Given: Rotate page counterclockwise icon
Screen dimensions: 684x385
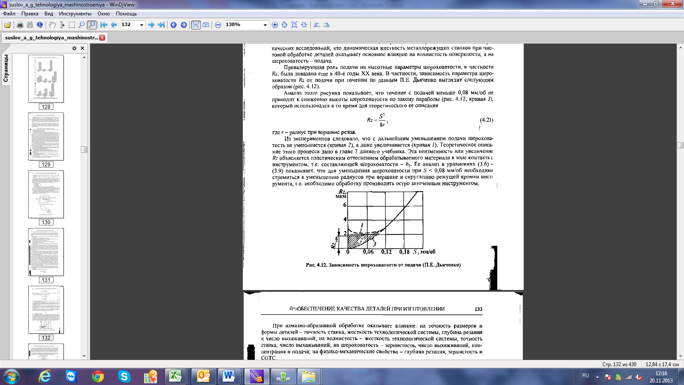Looking at the screenshot, I should tap(317, 25).
